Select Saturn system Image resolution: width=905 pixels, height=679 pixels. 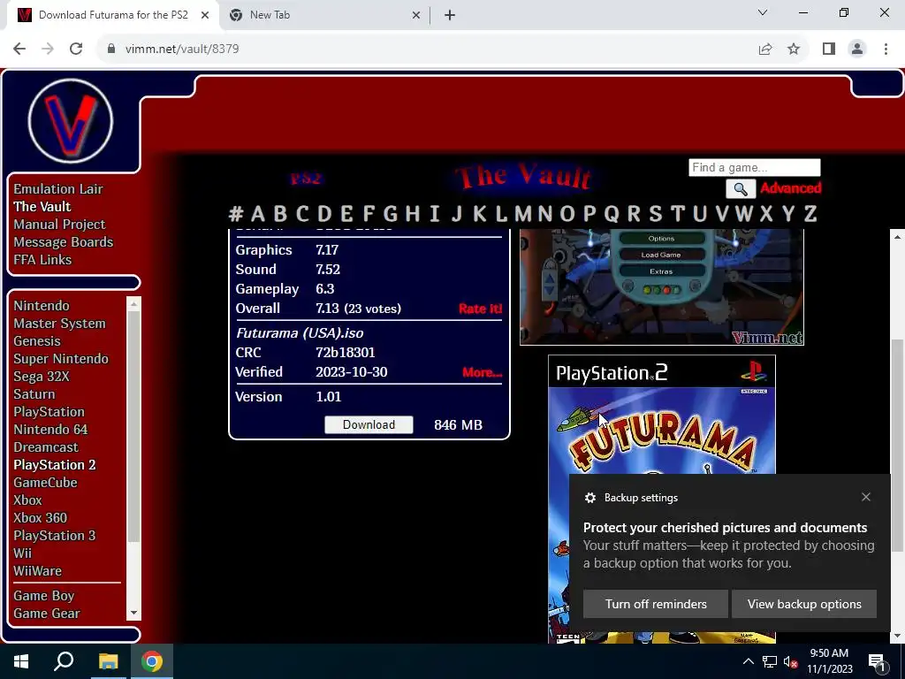[34, 393]
